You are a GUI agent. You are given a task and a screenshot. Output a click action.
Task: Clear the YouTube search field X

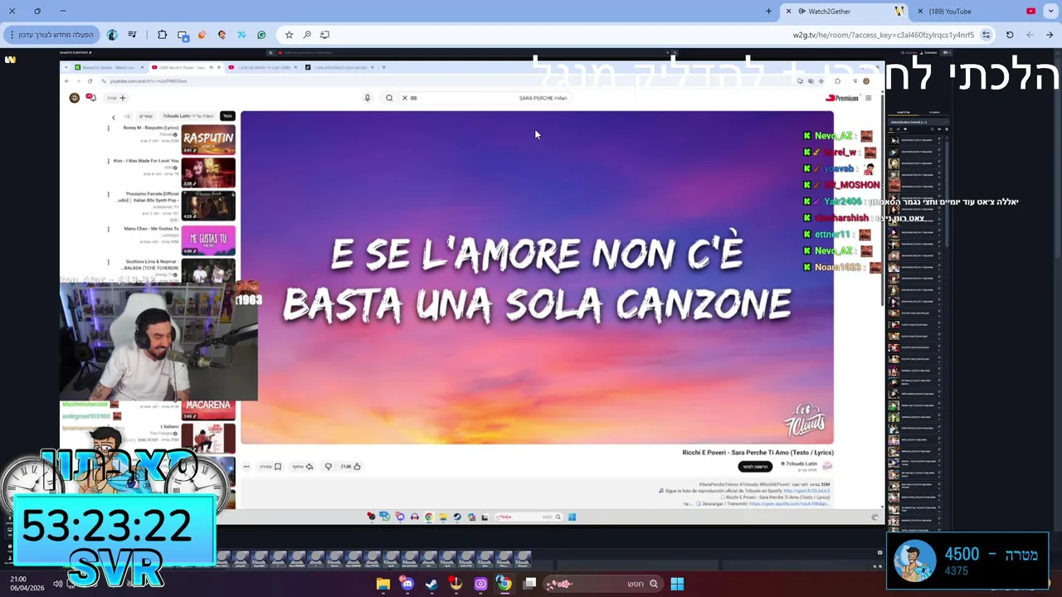coord(405,98)
